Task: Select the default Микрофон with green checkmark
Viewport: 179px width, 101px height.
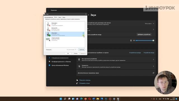Action: [x=65, y=34]
